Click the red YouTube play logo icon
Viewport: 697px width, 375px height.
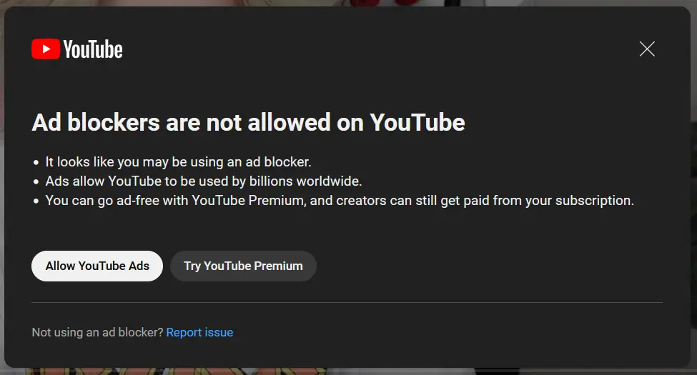coord(45,49)
